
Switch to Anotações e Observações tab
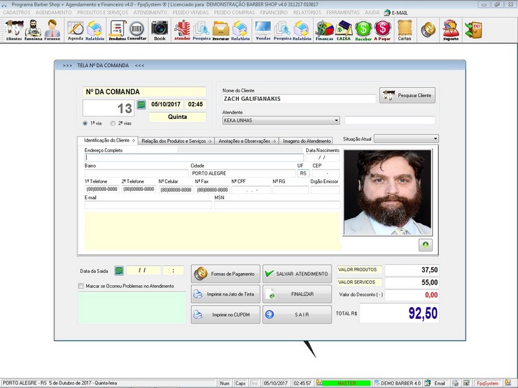(247, 141)
